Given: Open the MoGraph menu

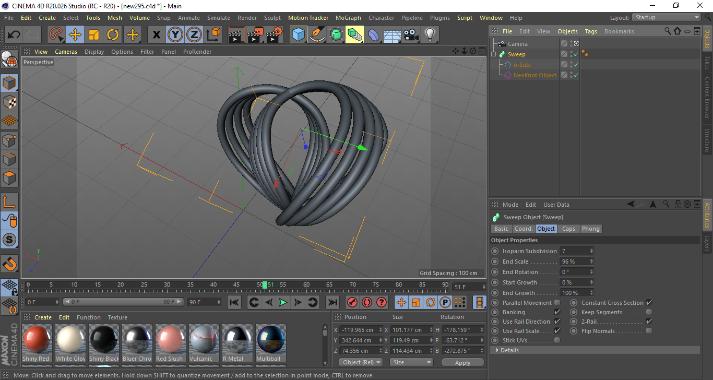Looking at the screenshot, I should point(348,18).
